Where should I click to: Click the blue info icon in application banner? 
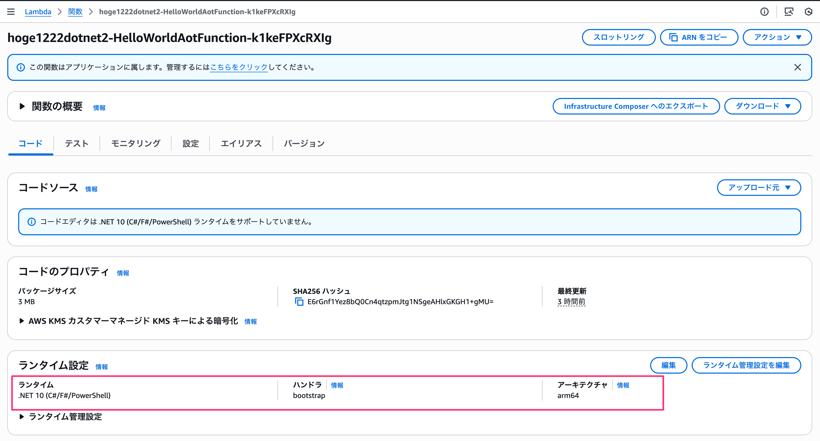[x=21, y=67]
